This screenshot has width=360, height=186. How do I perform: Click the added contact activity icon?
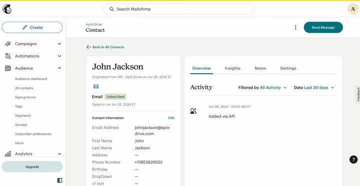click(193, 111)
